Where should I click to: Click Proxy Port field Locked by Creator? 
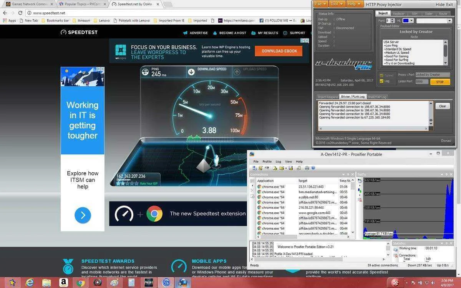pos(433,74)
